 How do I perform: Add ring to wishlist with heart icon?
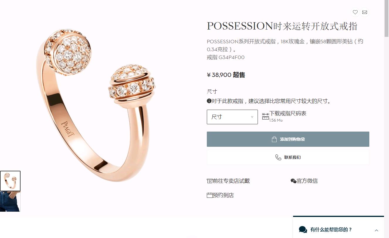355,12
